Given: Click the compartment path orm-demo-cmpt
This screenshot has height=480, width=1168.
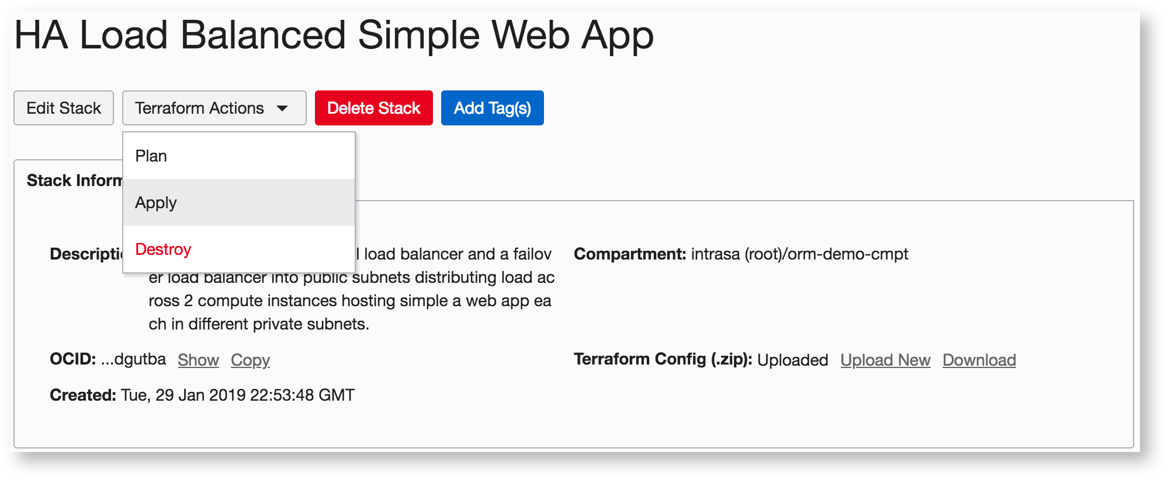Looking at the screenshot, I should (799, 254).
